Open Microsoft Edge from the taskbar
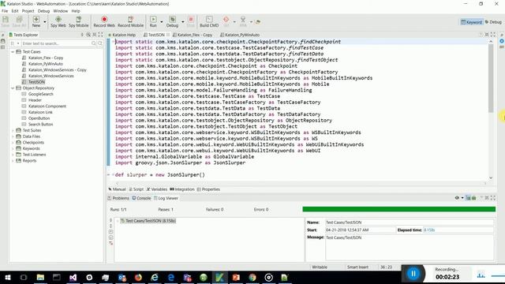 click(x=171, y=277)
